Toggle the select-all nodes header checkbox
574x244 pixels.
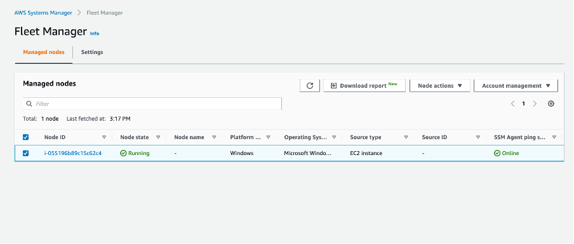tap(25, 137)
